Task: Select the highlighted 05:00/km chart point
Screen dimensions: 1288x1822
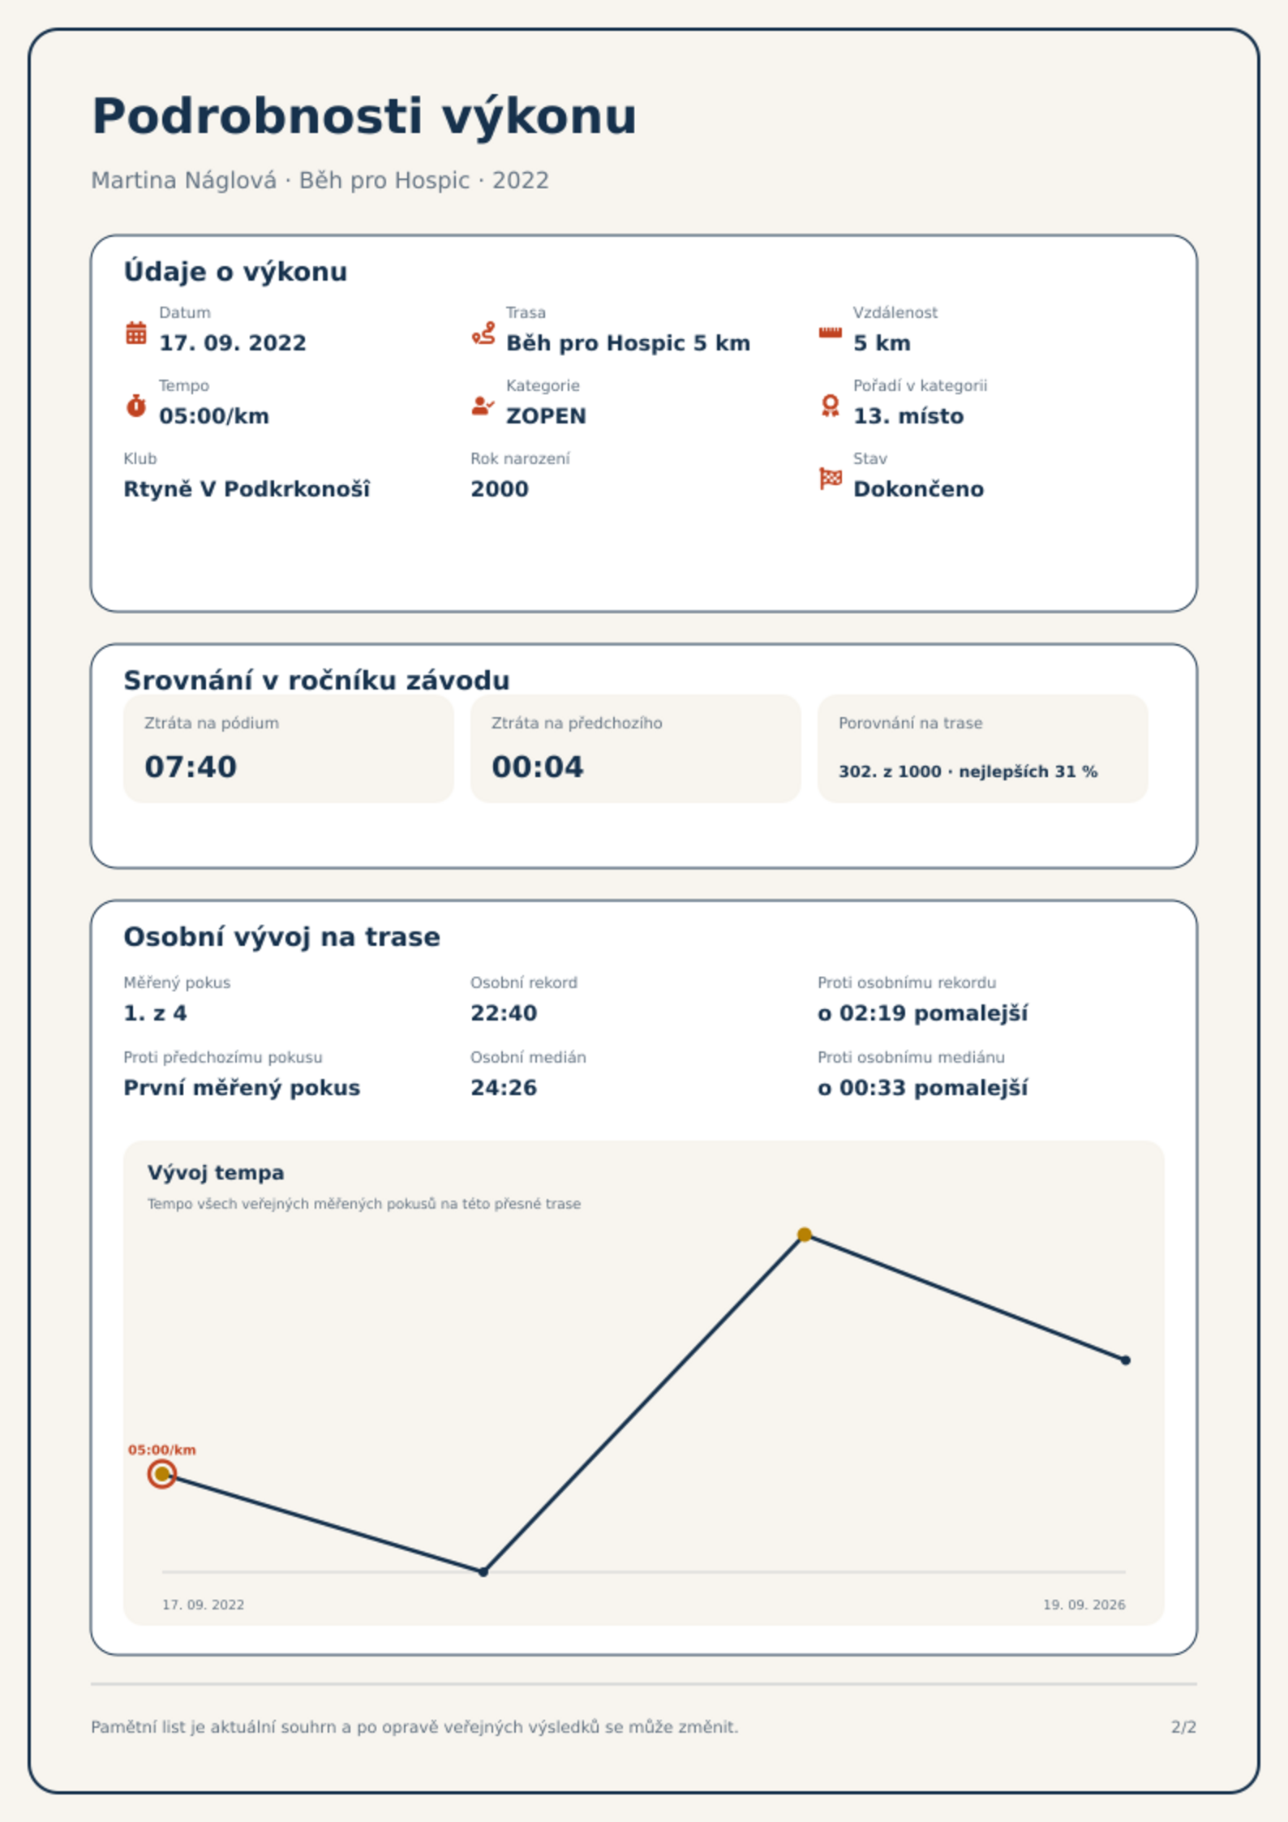Action: pos(162,1474)
